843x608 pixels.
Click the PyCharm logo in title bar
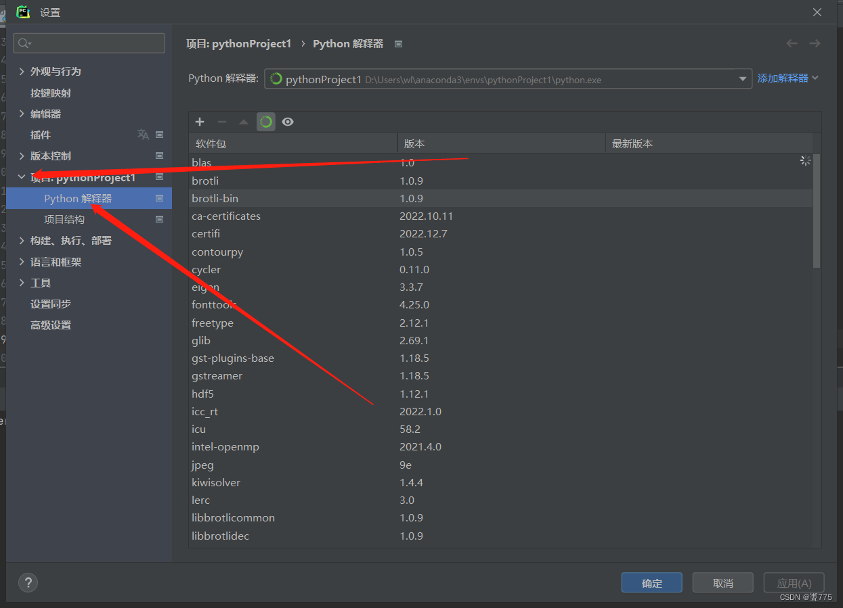23,11
